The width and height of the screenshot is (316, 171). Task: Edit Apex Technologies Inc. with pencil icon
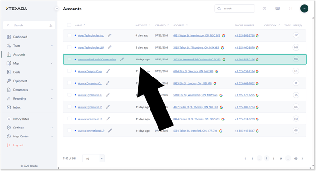coord(109,35)
